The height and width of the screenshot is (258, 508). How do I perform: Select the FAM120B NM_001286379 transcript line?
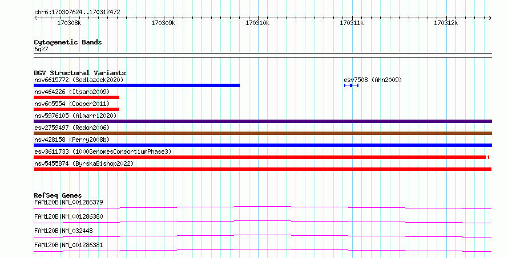pos(263,207)
